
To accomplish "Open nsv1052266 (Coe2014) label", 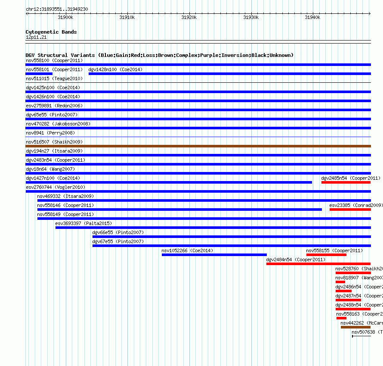I will tap(187, 250).
